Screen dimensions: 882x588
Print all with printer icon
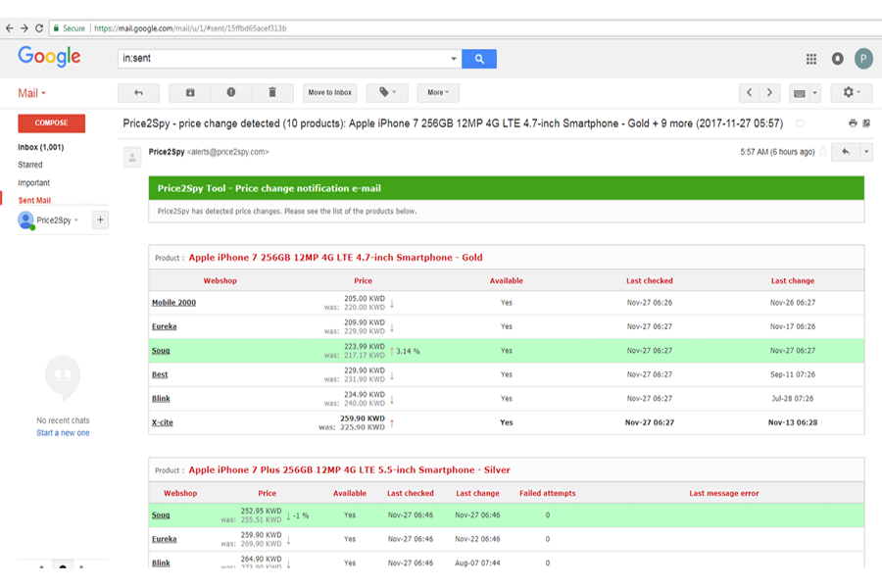853,123
